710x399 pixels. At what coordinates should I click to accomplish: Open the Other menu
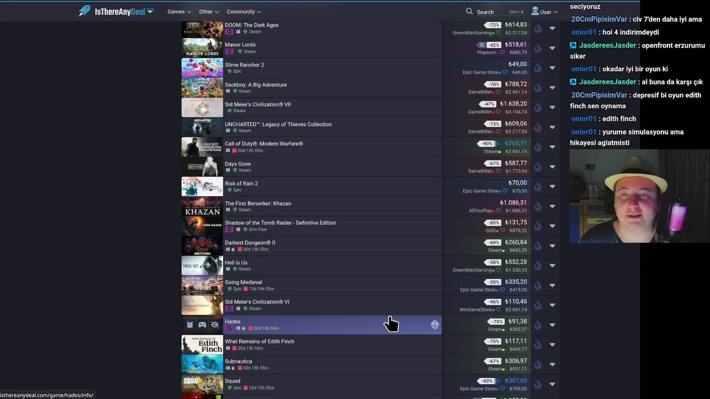209,12
